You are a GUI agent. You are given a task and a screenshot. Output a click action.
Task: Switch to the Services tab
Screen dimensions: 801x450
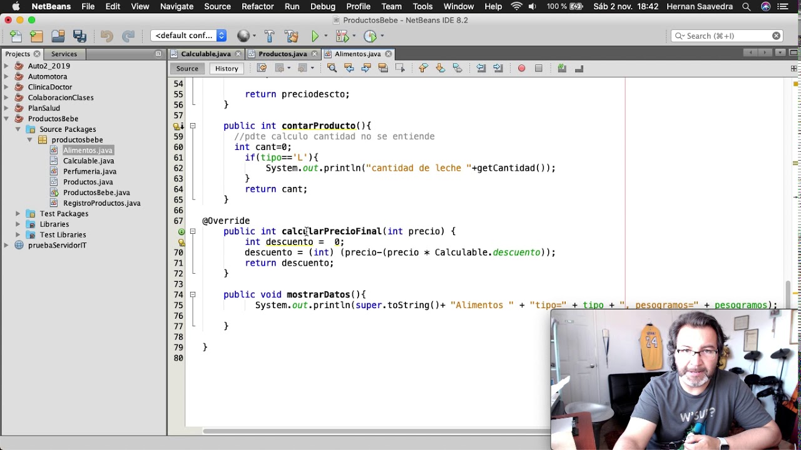[64, 54]
